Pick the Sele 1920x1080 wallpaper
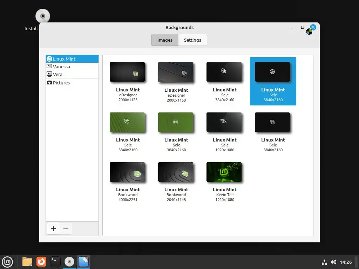The height and width of the screenshot is (269, 359). 224,122
